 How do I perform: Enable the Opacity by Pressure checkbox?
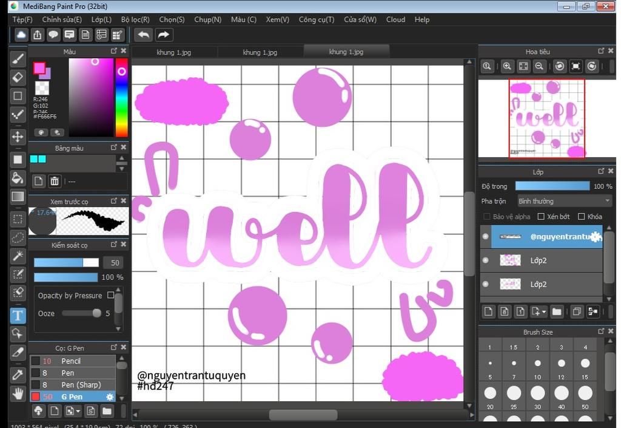(111, 295)
